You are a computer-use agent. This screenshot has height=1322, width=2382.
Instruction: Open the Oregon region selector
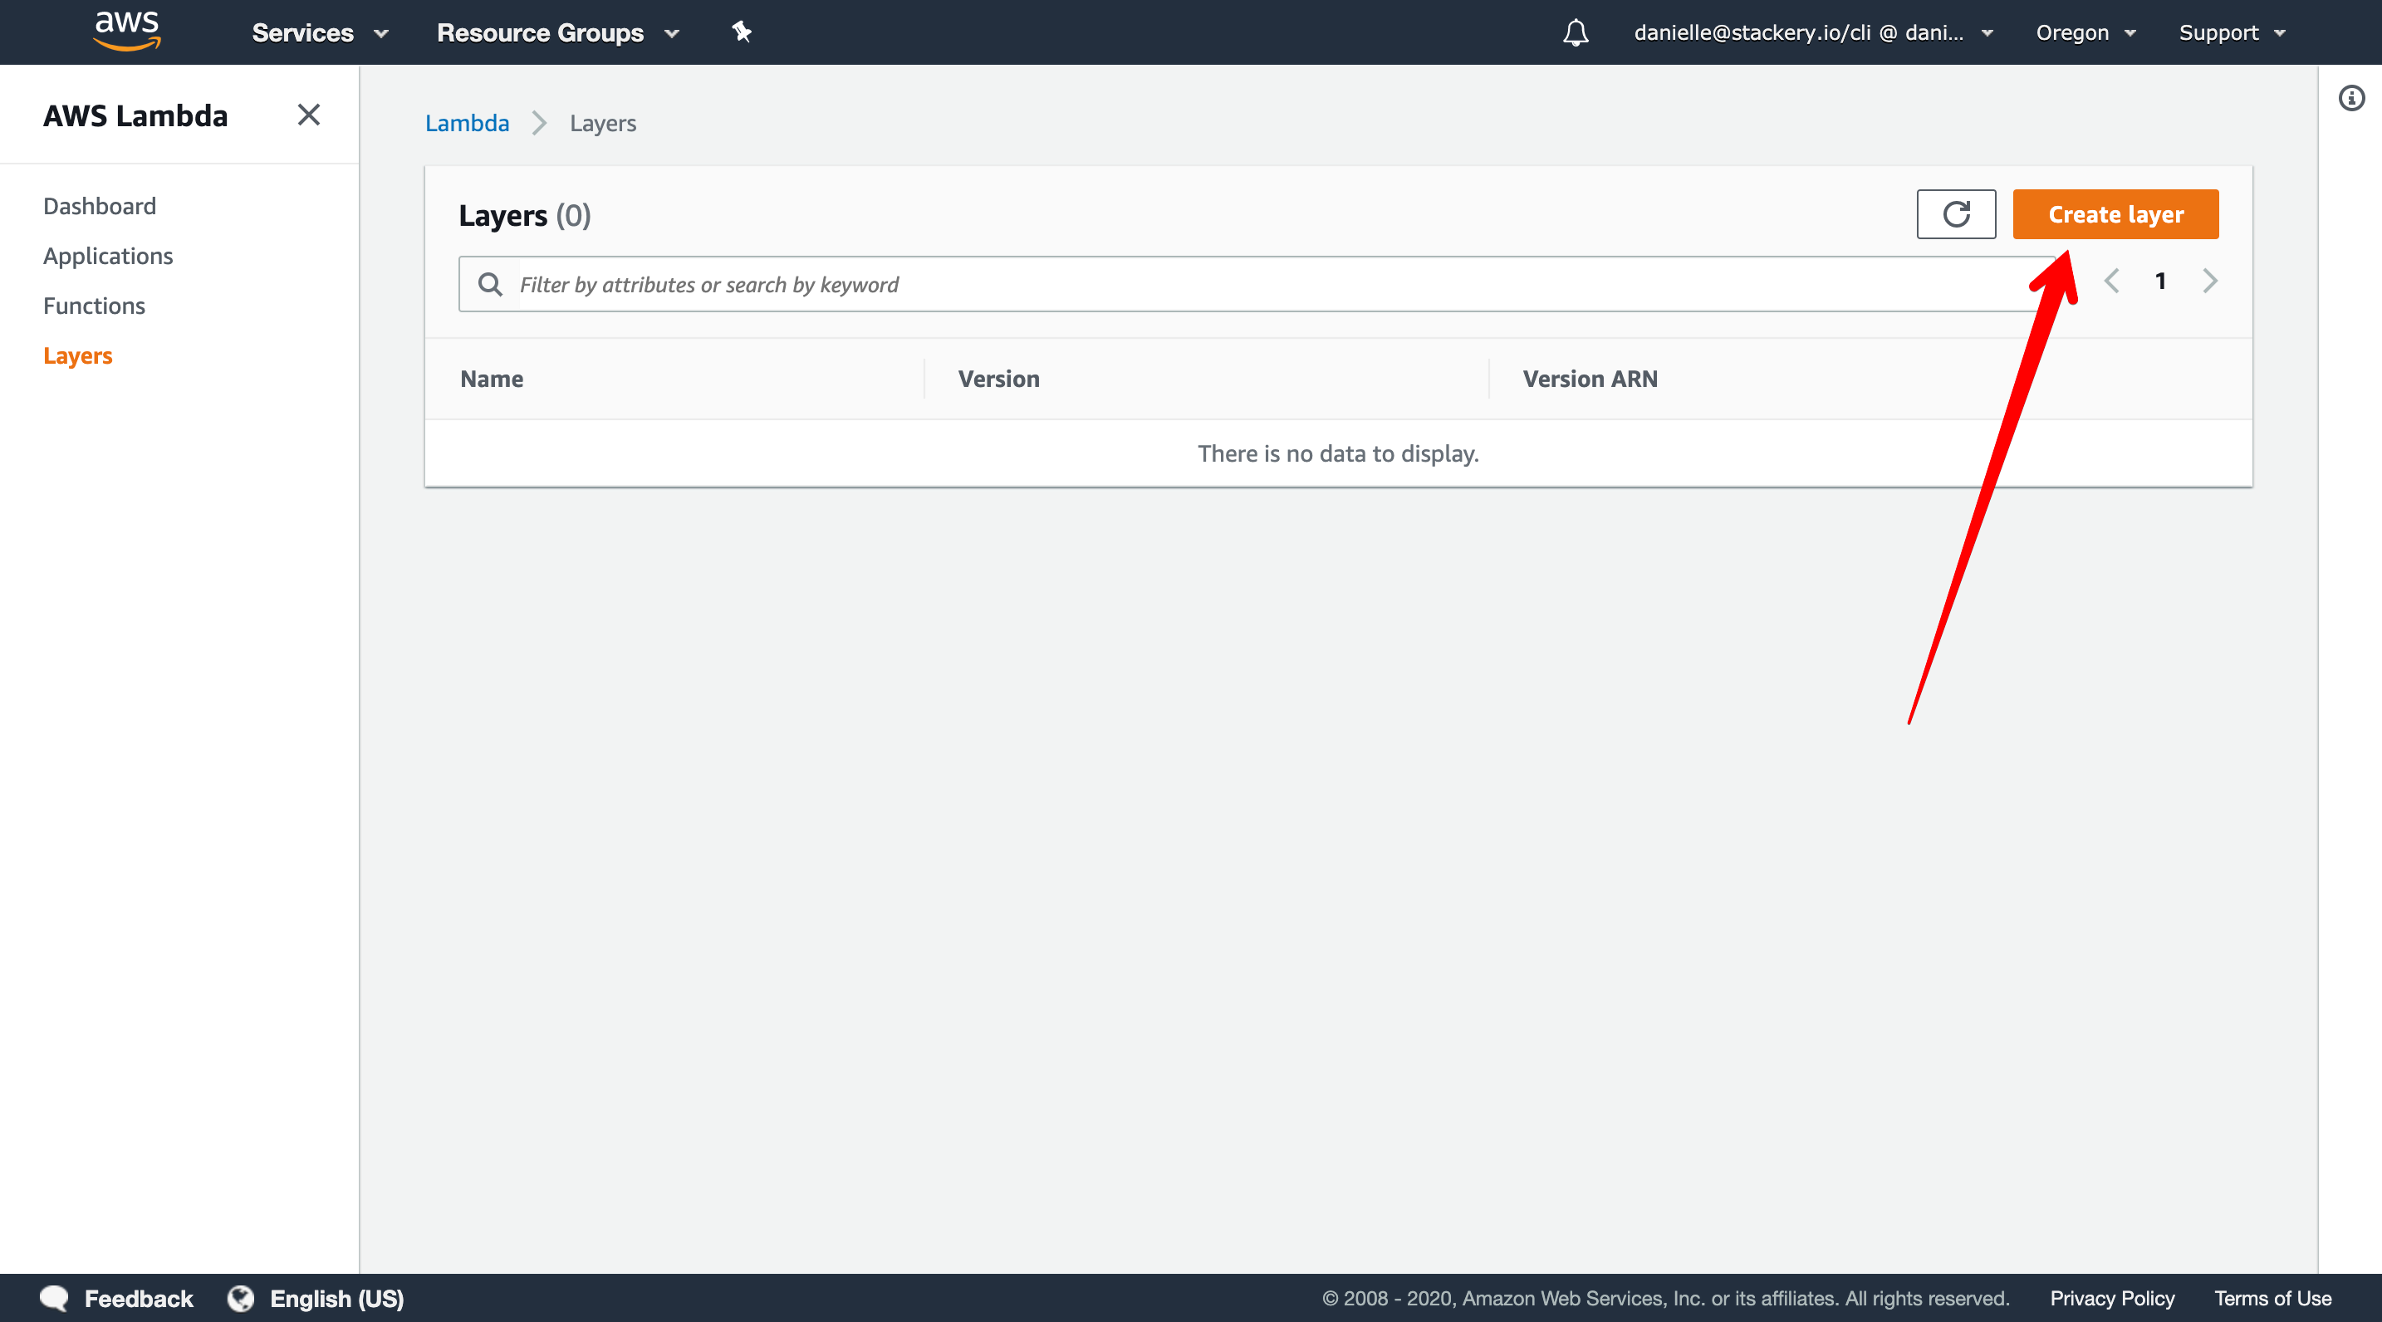[2087, 31]
